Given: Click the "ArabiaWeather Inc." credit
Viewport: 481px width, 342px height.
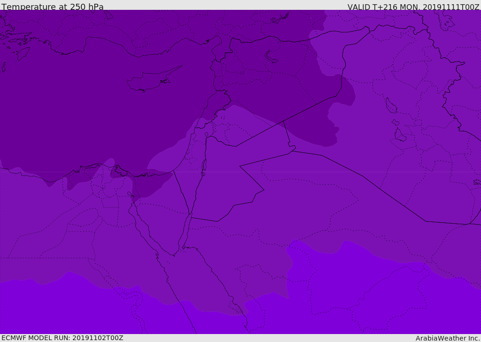Looking at the screenshot, I should pos(447,338).
